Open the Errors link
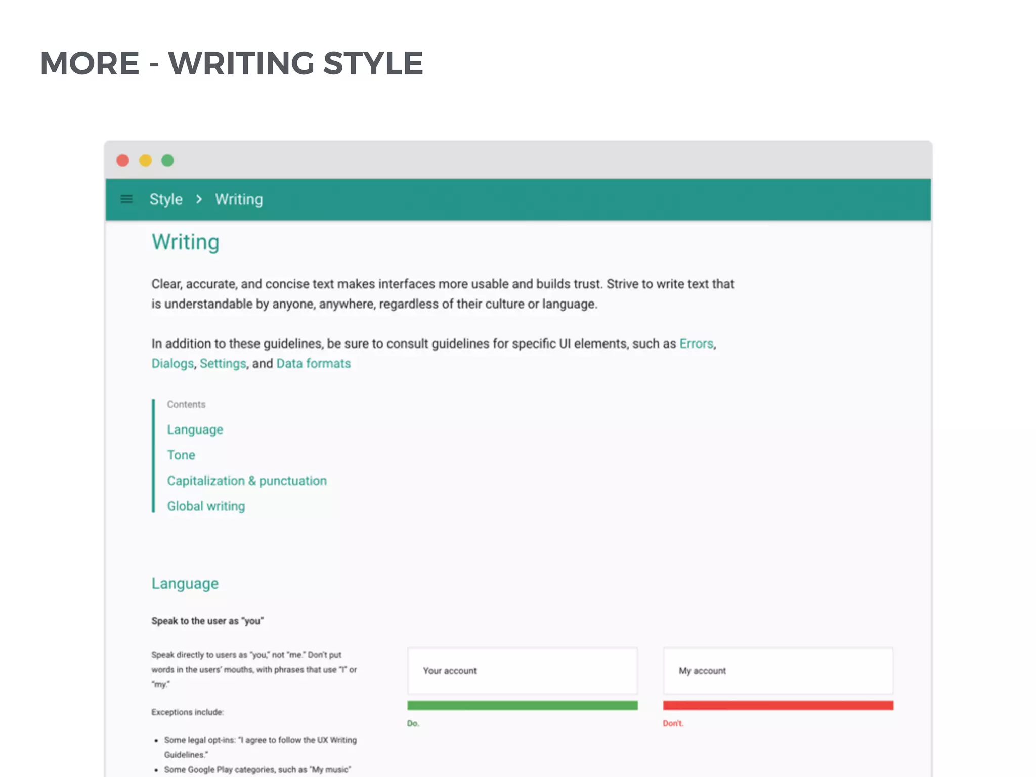The height and width of the screenshot is (777, 1036). tap(696, 343)
